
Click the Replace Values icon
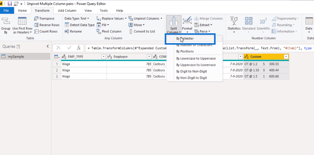click(x=99, y=18)
